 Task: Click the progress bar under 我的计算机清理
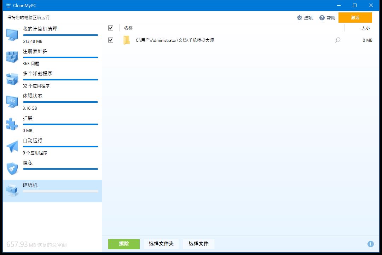60,35
